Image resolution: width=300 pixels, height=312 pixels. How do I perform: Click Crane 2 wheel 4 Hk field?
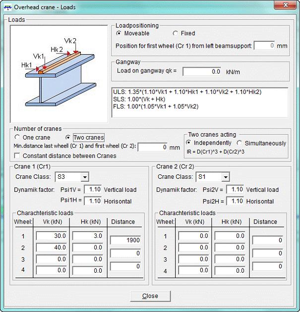[x=230, y=271]
